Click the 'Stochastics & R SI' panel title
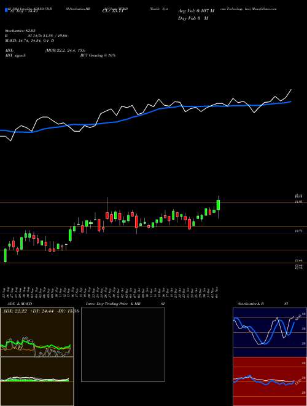This screenshot has height=406, width=307. click(x=263, y=304)
